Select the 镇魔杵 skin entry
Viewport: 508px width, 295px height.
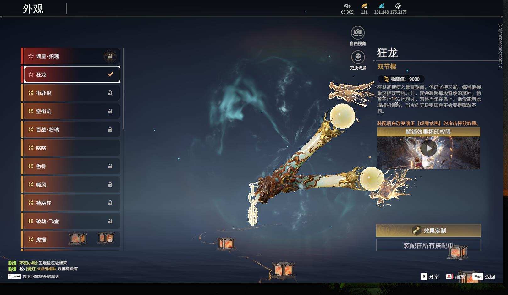click(x=71, y=203)
